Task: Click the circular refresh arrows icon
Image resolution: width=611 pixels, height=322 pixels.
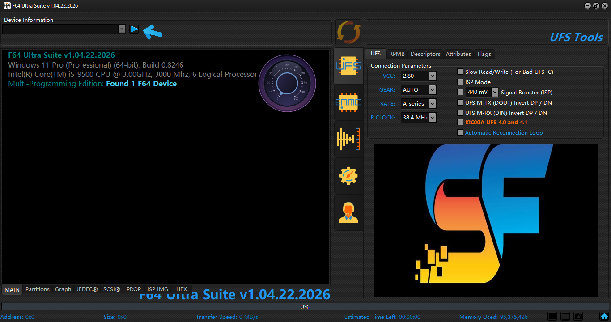Action: [x=348, y=33]
